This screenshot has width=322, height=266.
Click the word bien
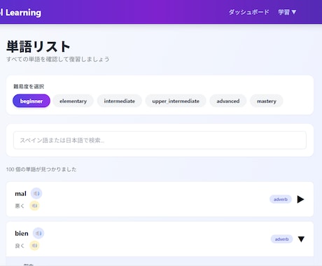tap(22, 233)
